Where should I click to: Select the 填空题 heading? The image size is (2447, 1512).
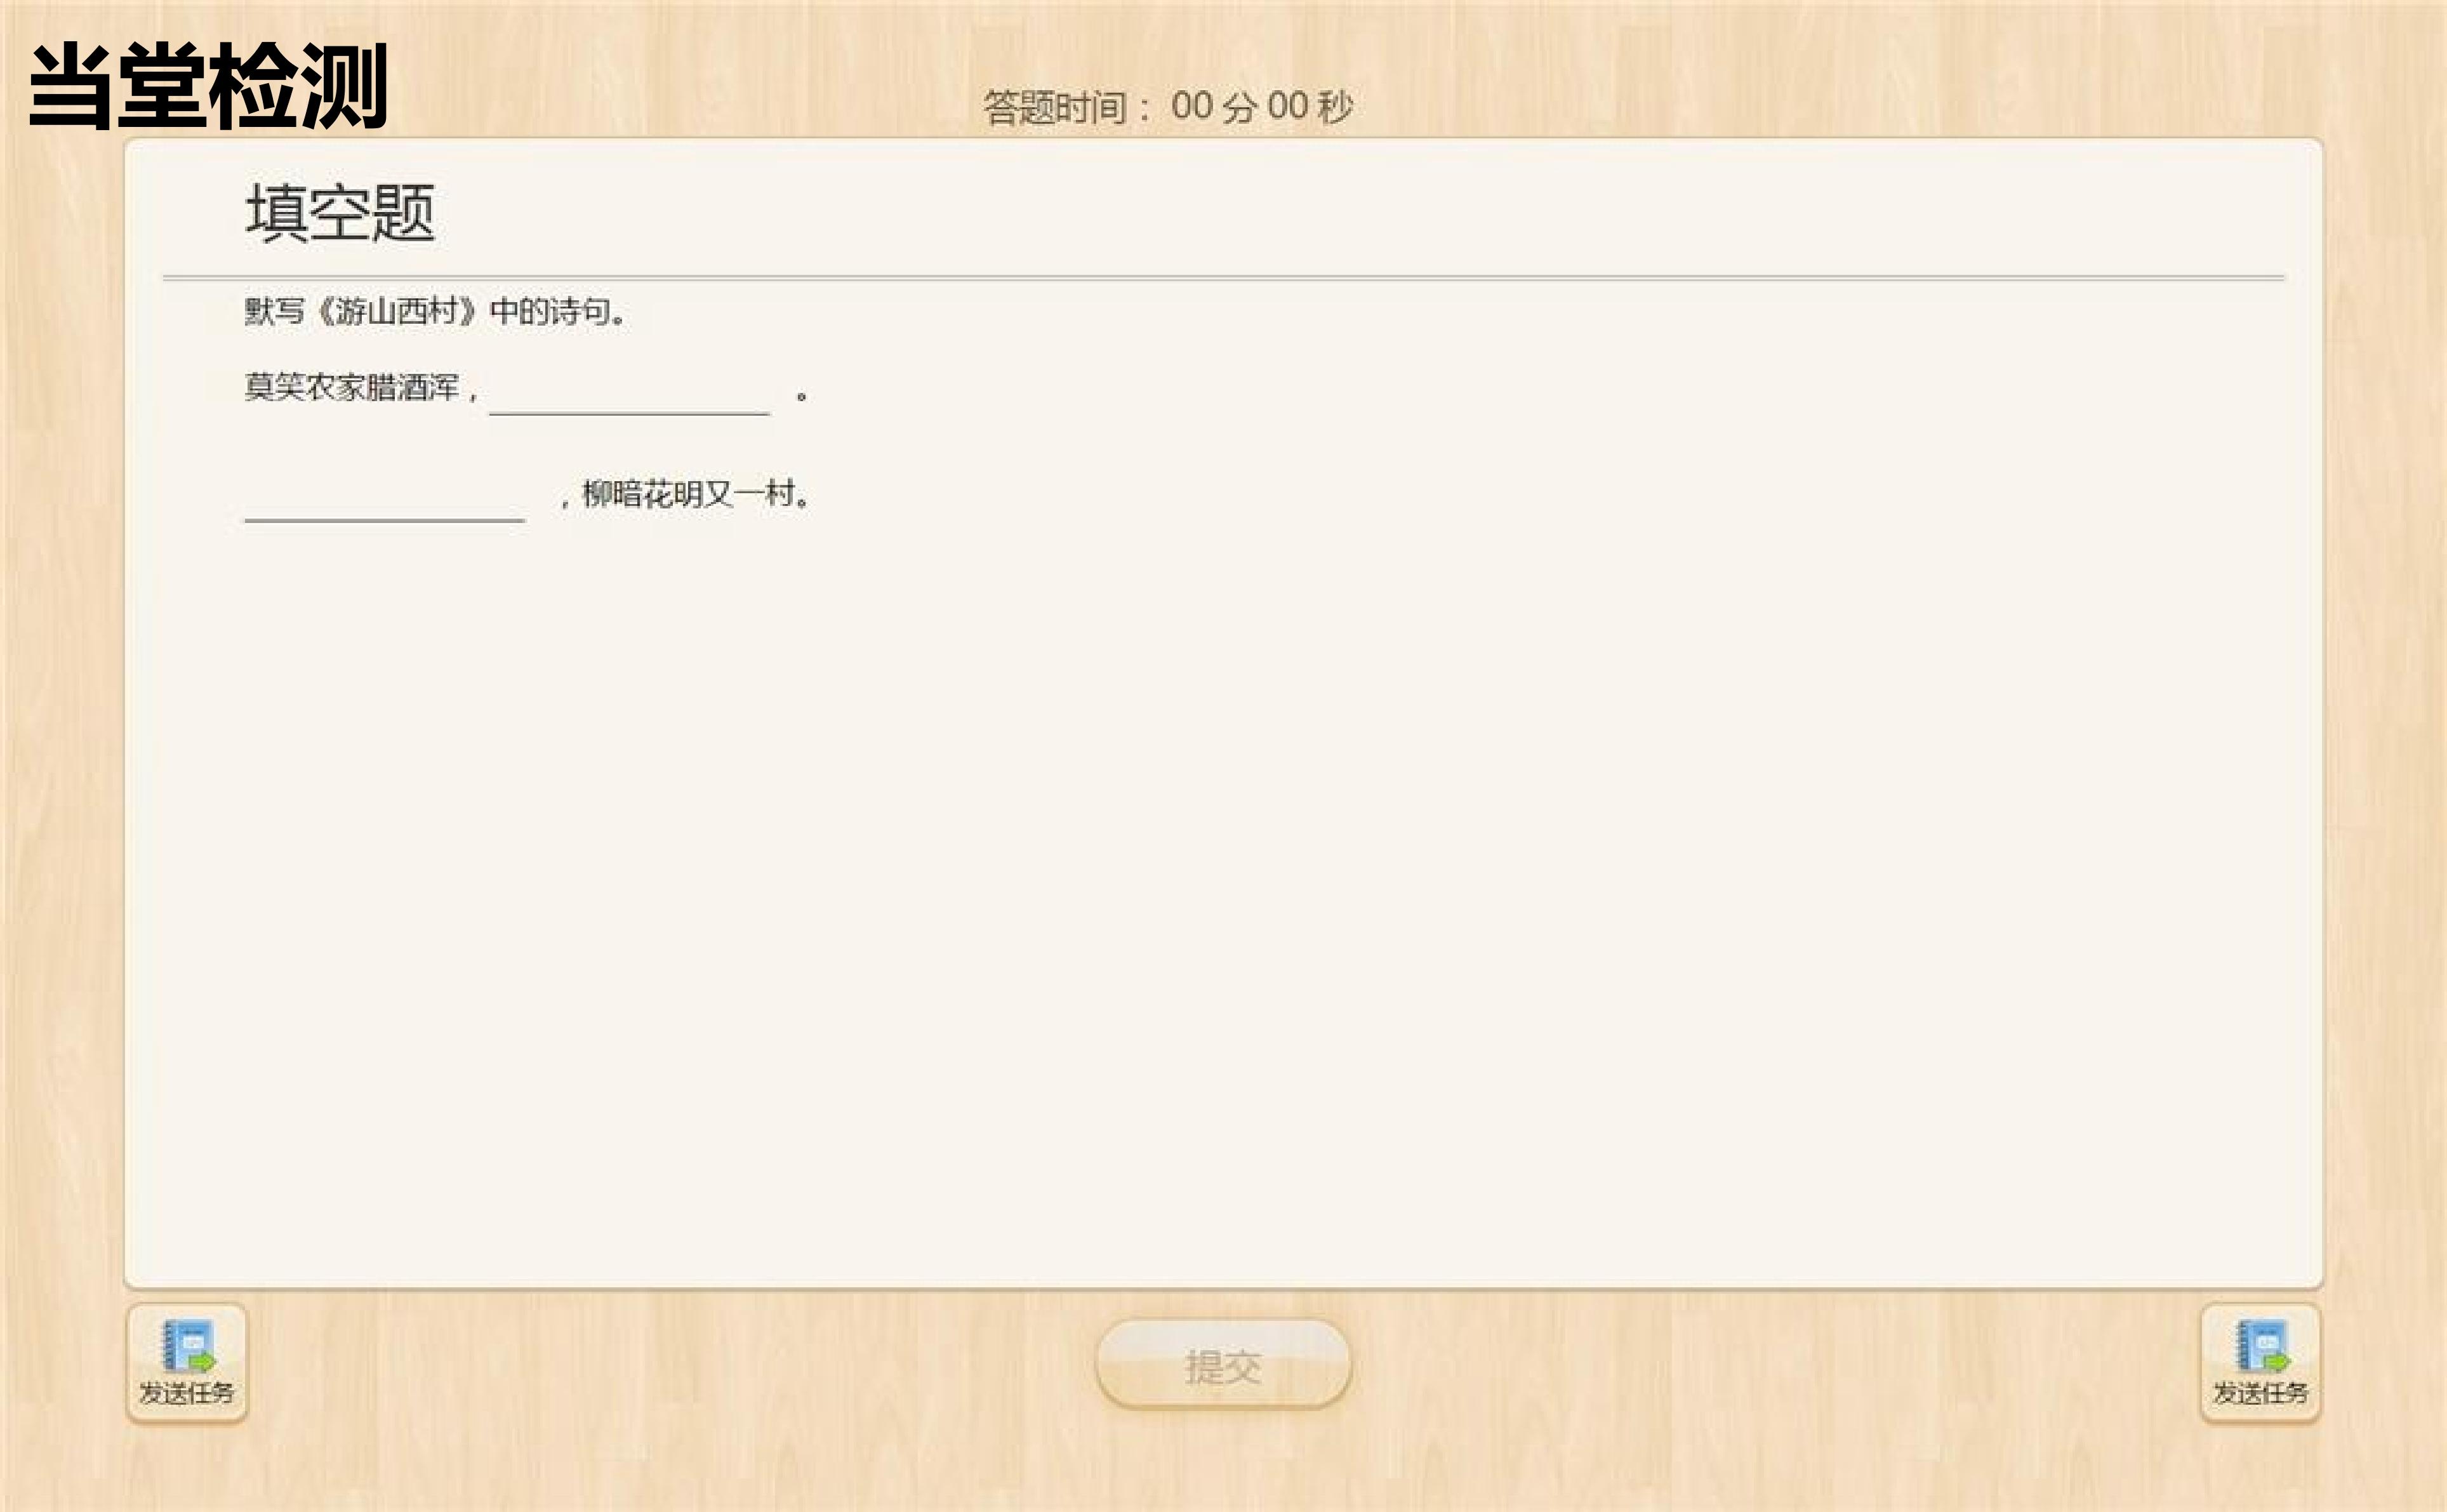coord(340,212)
